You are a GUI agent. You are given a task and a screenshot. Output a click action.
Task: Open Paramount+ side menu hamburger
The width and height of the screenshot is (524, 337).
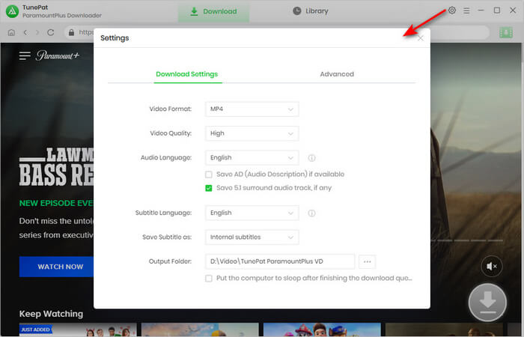pyautogui.click(x=25, y=55)
